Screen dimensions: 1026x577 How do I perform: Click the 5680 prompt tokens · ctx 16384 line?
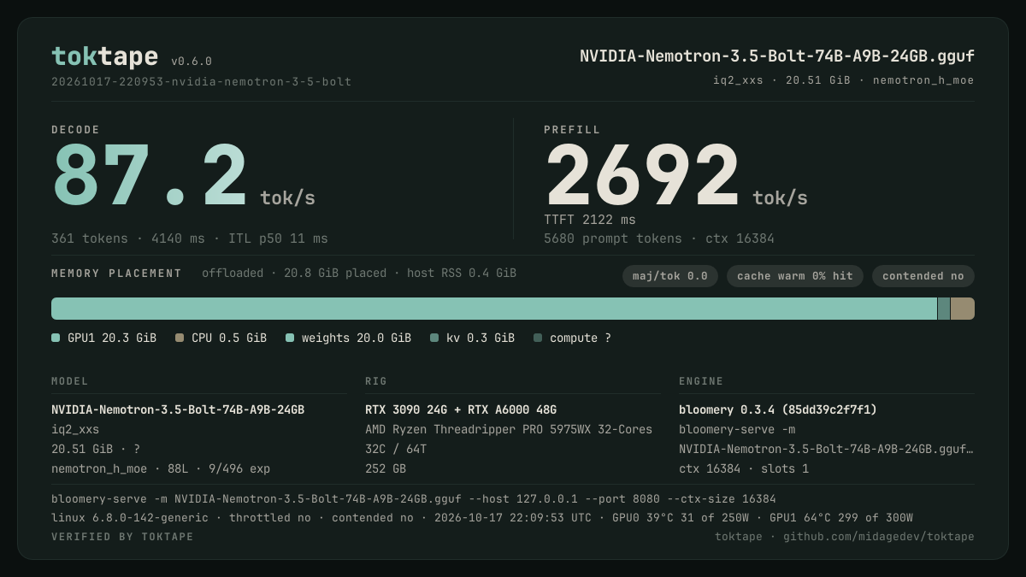click(659, 238)
